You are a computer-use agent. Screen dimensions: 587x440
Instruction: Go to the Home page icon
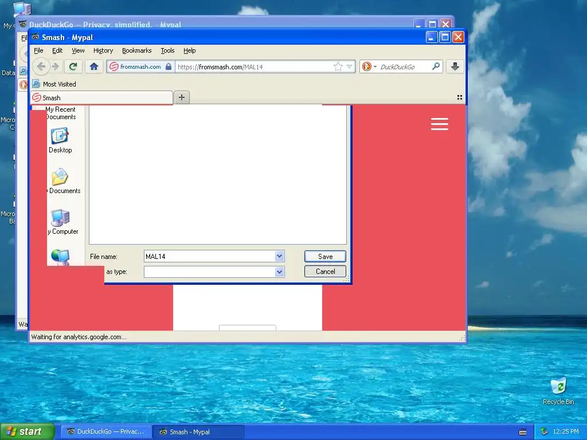[93, 66]
